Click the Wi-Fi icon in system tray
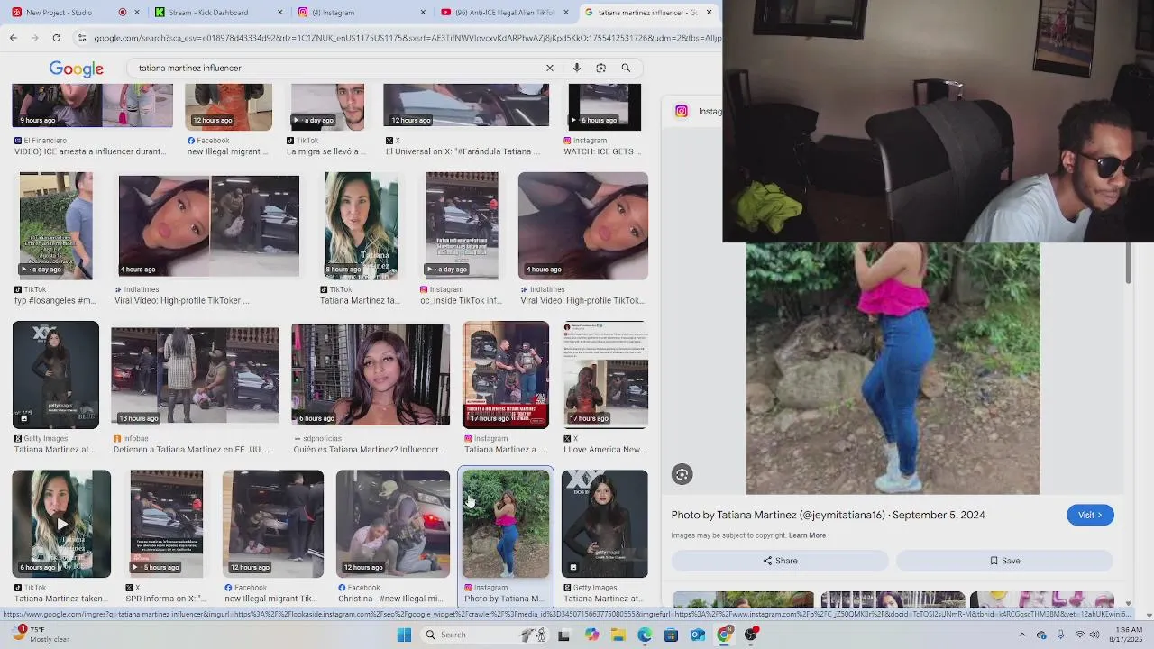 [x=1080, y=635]
